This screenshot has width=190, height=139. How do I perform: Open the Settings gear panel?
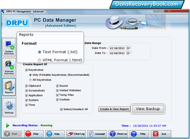9,107
